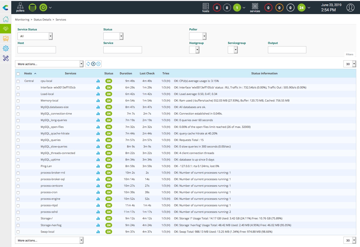This screenshot has height=247, width=360.
Task: Expand the top More actions dropdown
Action: coord(49,64)
